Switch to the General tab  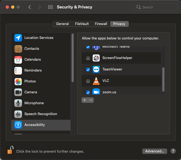(62, 24)
